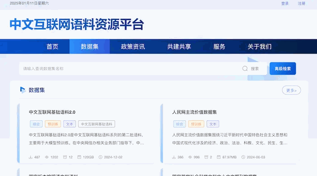Click description text of 中文互联网基础语料2.0
This screenshot has height=176, width=317.
pos(86,139)
